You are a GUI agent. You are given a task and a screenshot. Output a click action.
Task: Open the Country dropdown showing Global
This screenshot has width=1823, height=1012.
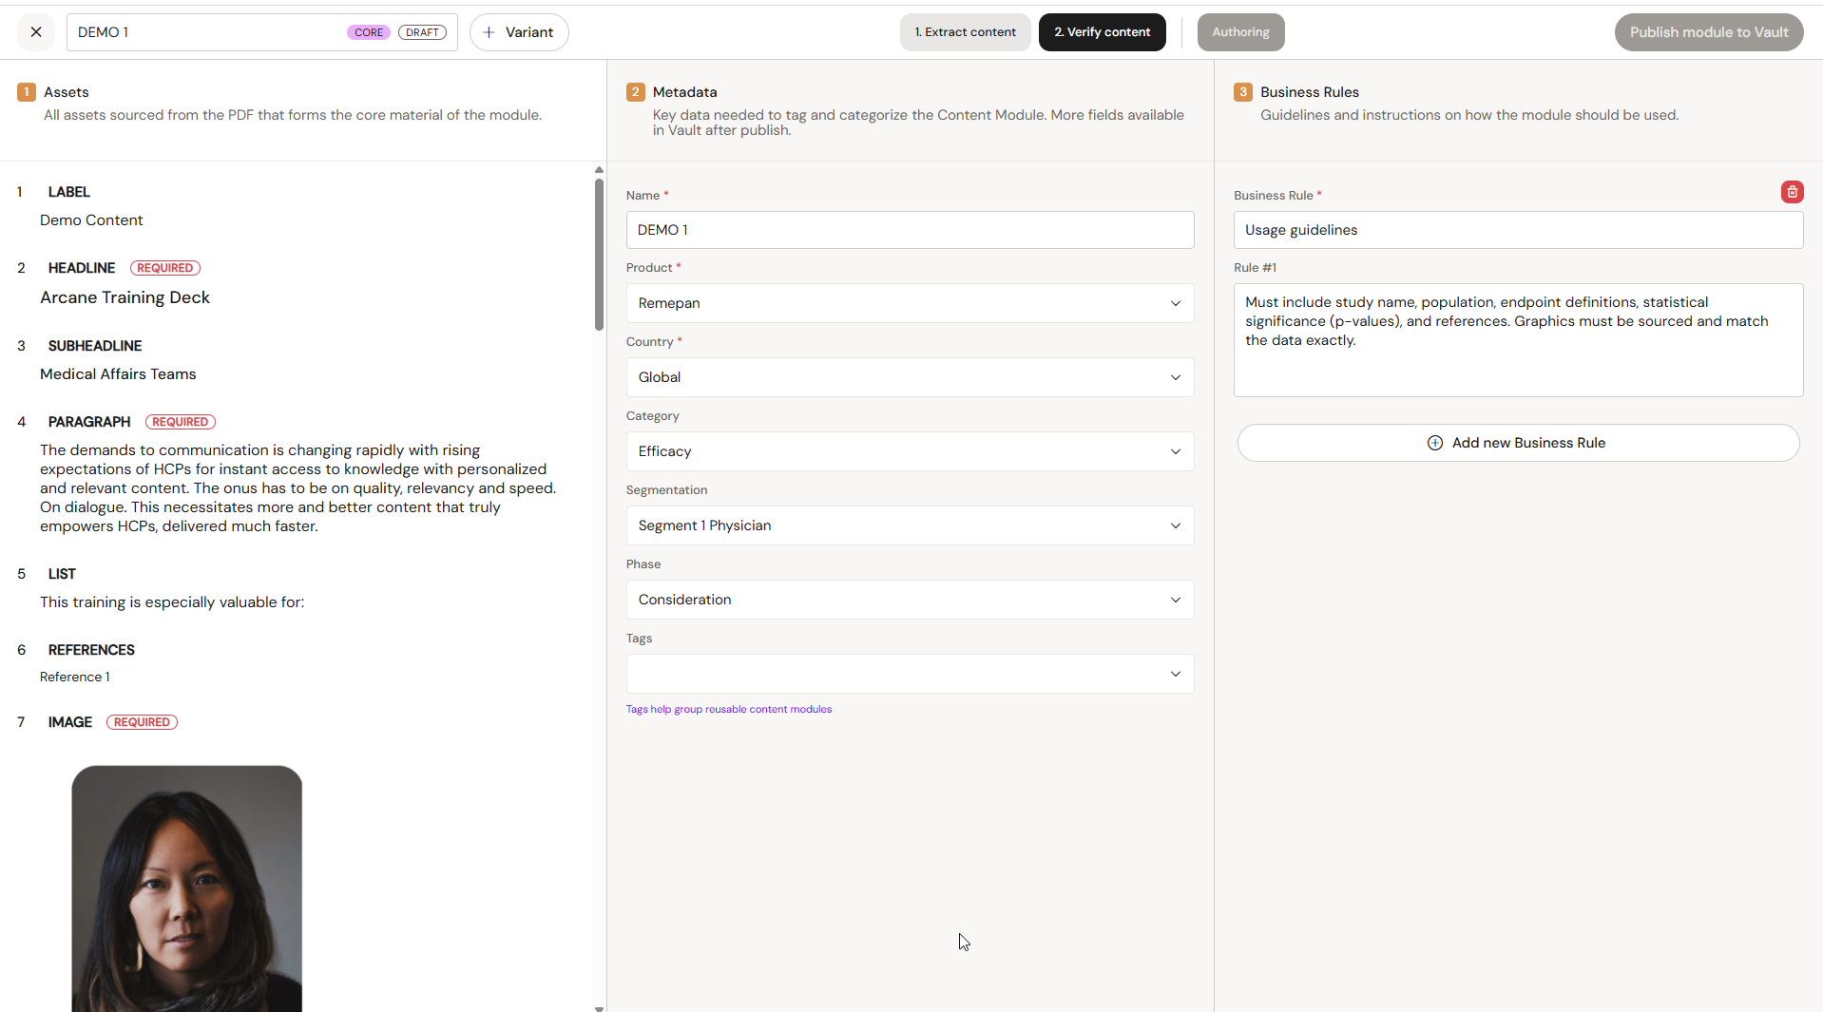[910, 377]
